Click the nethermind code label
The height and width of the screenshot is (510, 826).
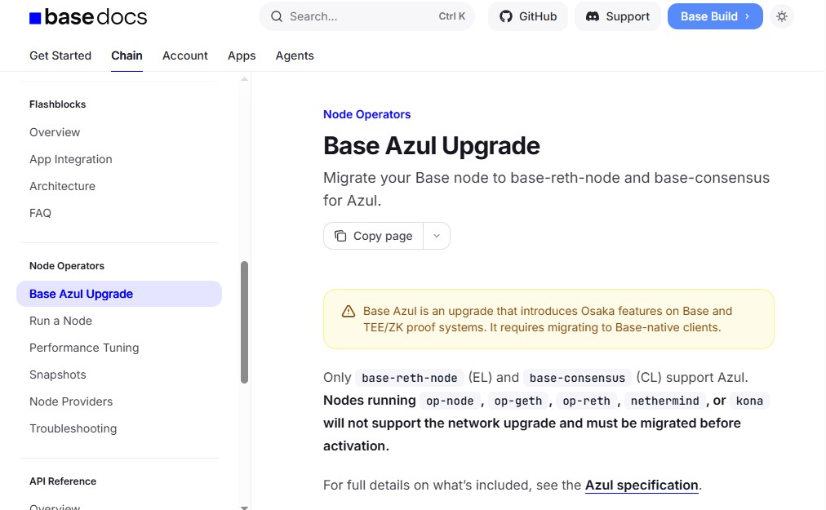[665, 401]
